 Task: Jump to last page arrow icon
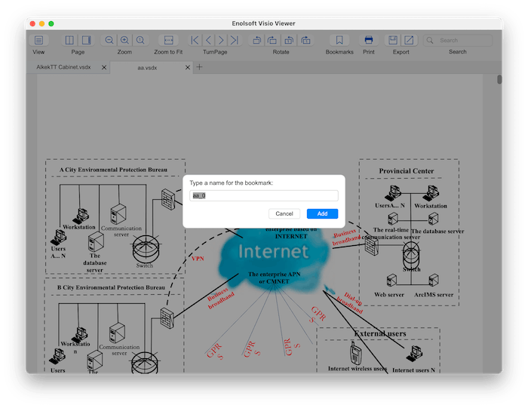click(x=234, y=40)
